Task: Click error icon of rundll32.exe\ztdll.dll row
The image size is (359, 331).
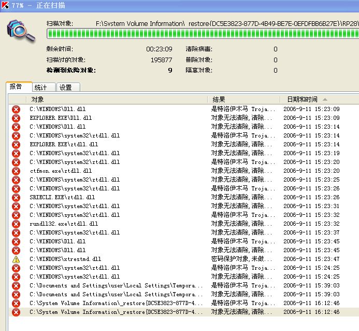Action: pyautogui.click(x=16, y=224)
